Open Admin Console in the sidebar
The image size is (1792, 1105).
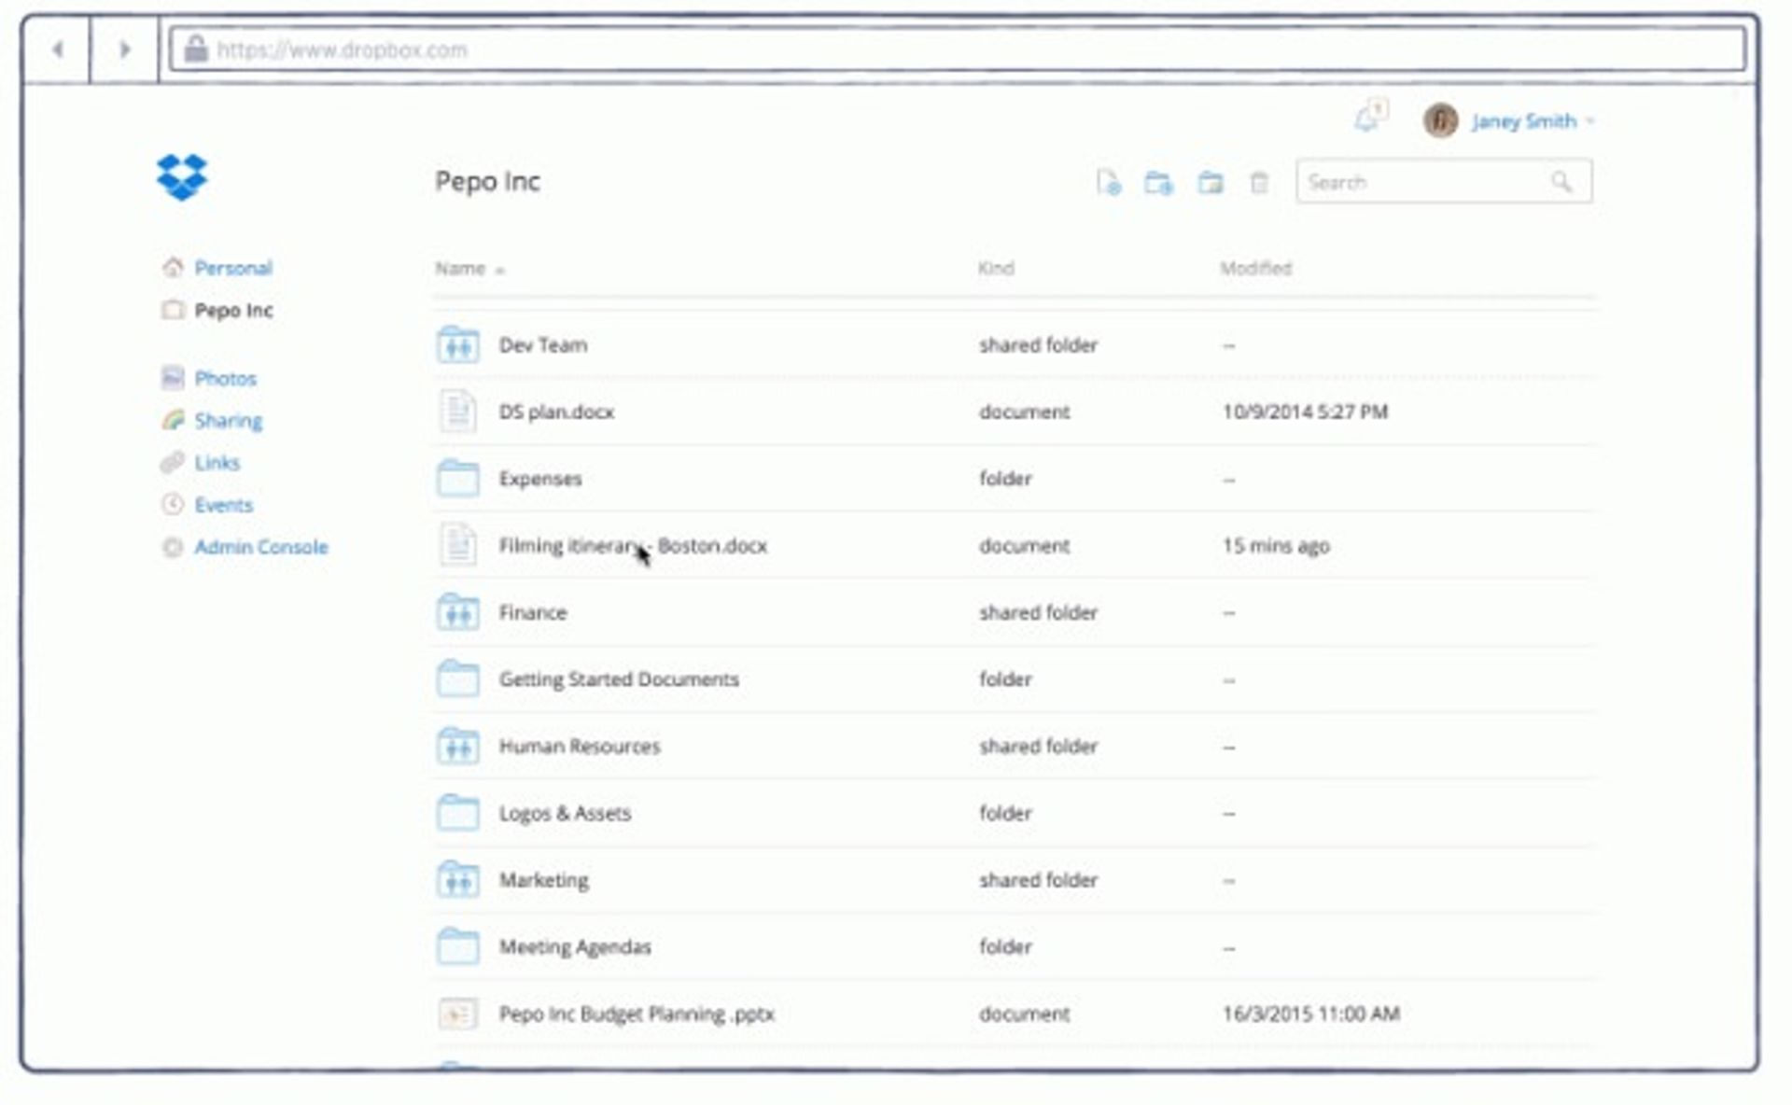(261, 547)
